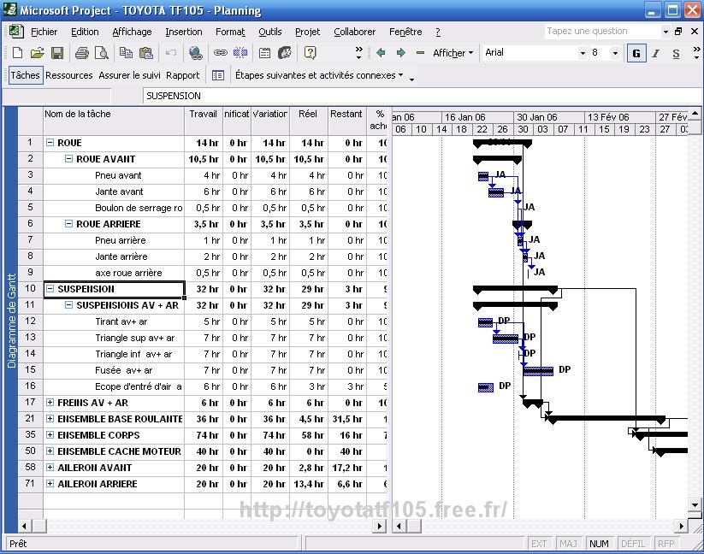
Task: Link tasks with the chain icon
Action: click(220, 53)
